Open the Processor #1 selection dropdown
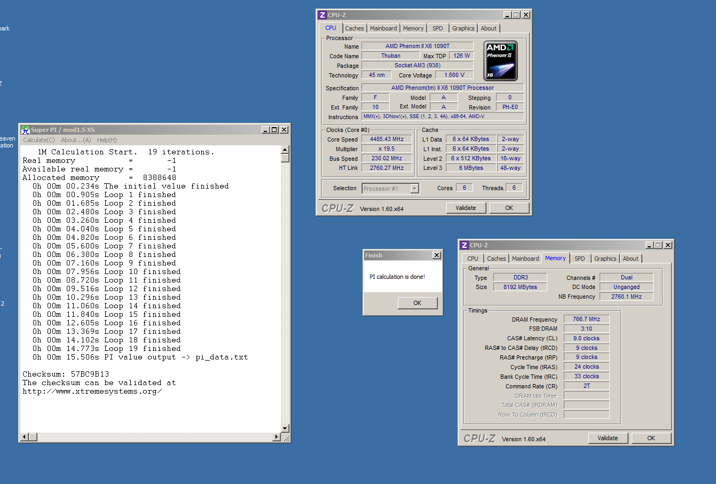Viewport: 716px width, 484px height. 415,189
